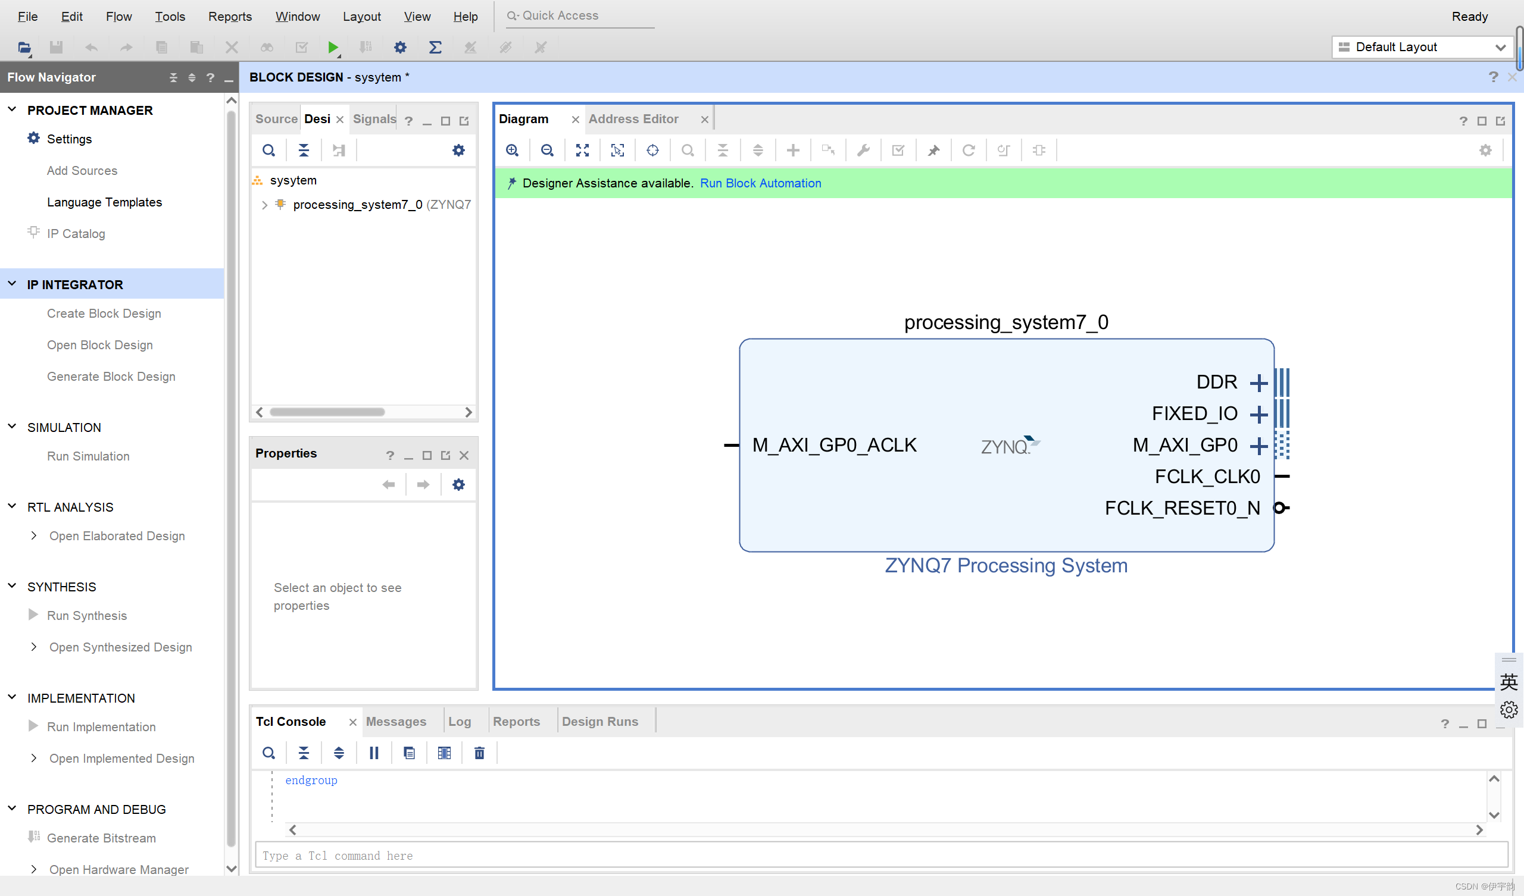Image resolution: width=1524 pixels, height=896 pixels.
Task: Search in the Design hierarchy panel
Action: [x=268, y=150]
